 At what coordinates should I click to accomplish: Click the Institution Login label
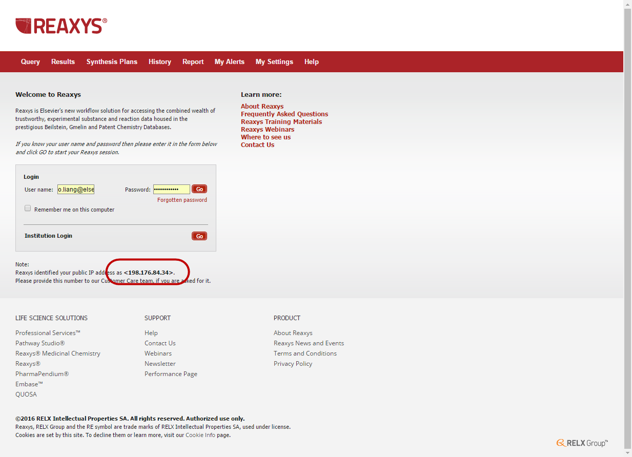48,236
